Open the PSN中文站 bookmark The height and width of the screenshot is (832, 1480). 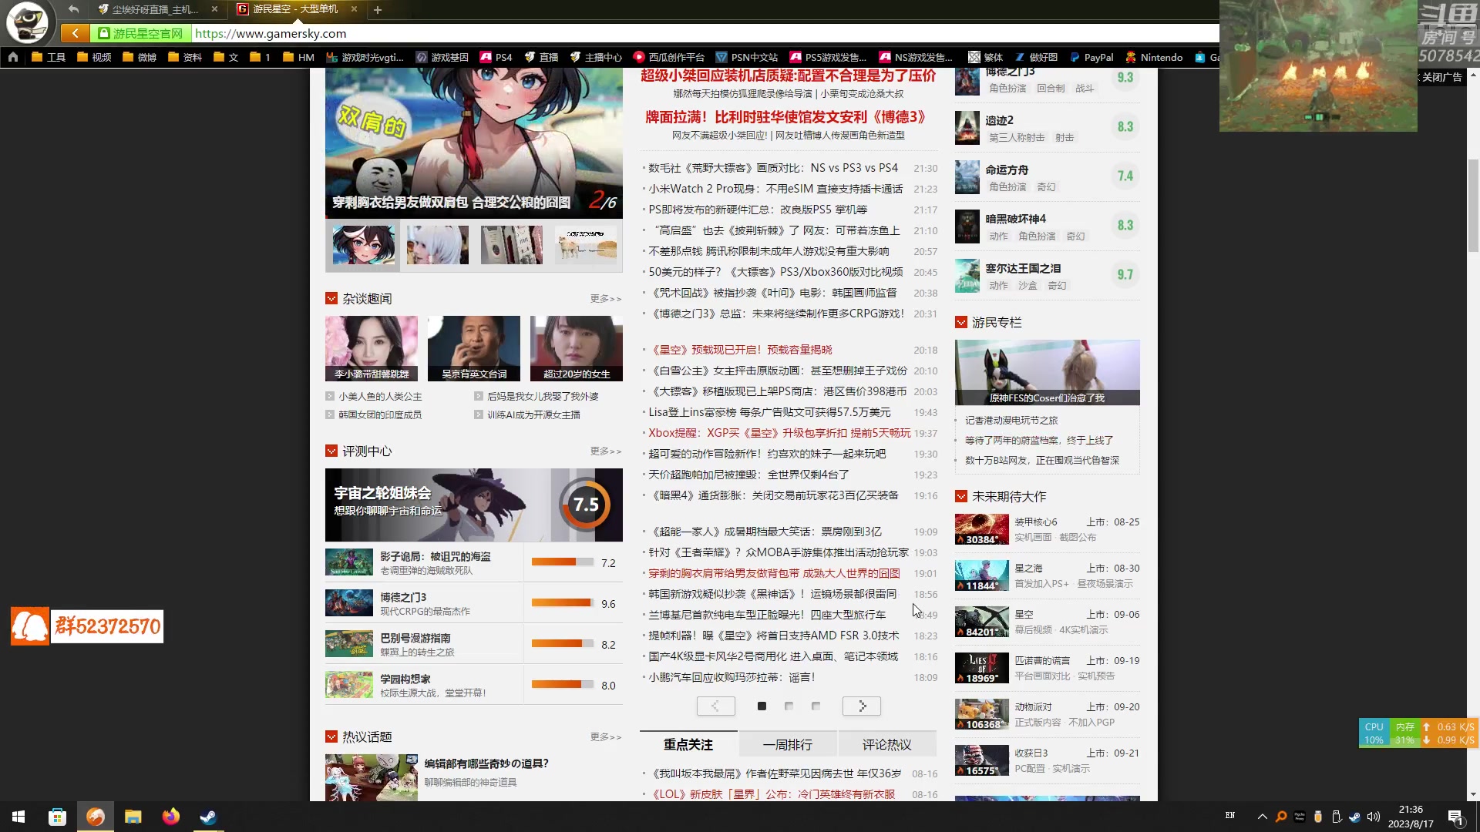tap(747, 57)
